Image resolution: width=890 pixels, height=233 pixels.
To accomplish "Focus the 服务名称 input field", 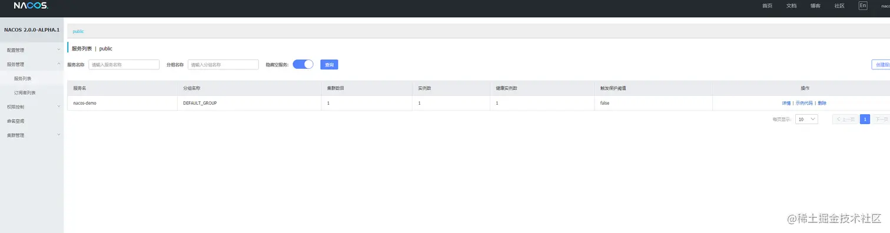I will (x=124, y=65).
